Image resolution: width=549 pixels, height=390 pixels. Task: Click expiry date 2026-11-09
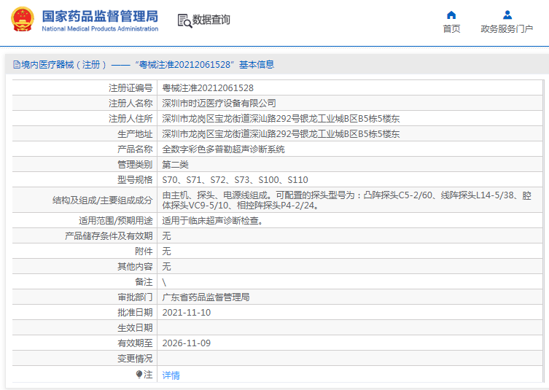click(186, 343)
